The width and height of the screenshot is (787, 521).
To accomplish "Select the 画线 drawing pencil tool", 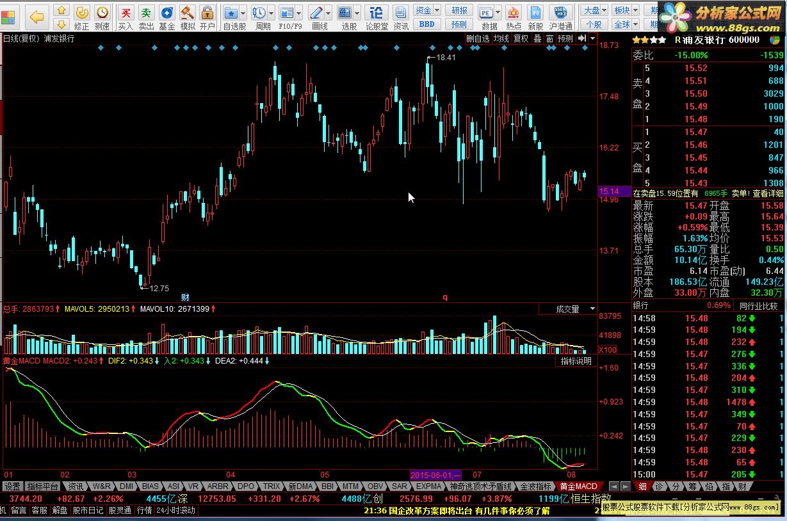I will 316,13.
